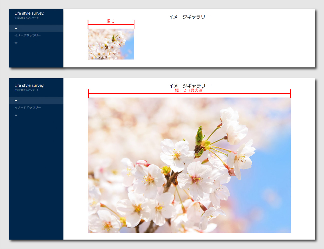Expand using the down chevron in the bottom sidebar
This screenshot has width=324, height=249.
(x=16, y=115)
